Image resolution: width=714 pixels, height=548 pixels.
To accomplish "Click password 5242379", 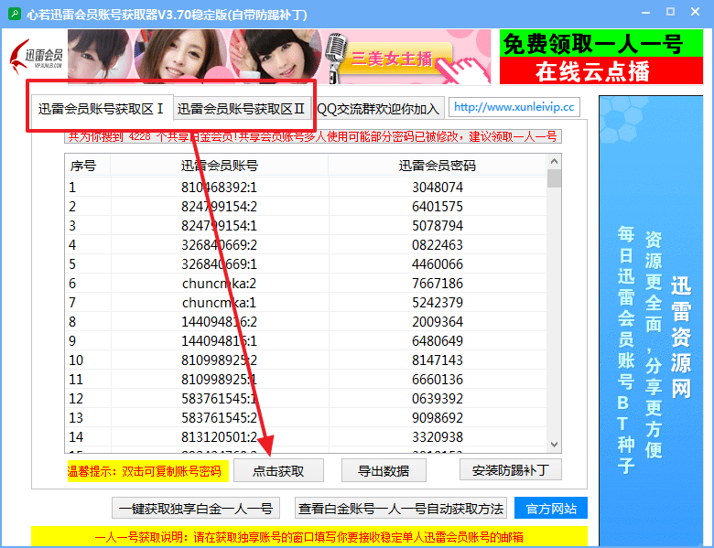I will click(438, 302).
